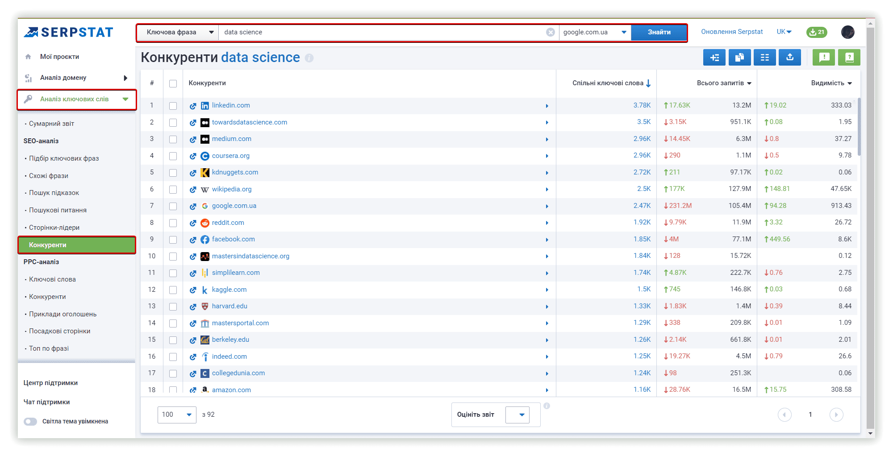893x456 pixels.
Task: Go to next page arrow
Action: [836, 415]
